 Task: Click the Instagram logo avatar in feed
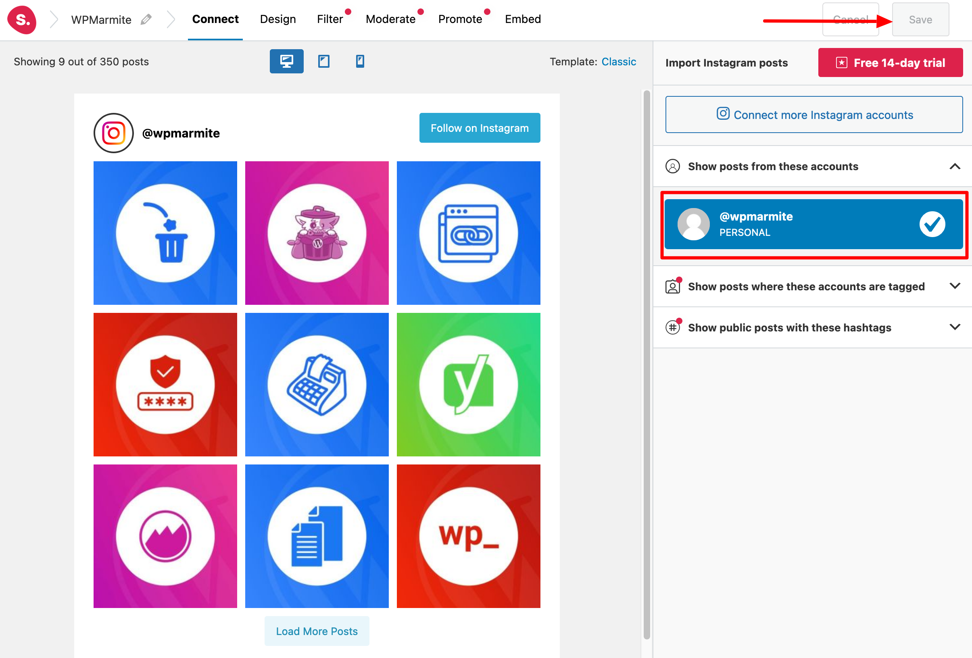tap(114, 133)
